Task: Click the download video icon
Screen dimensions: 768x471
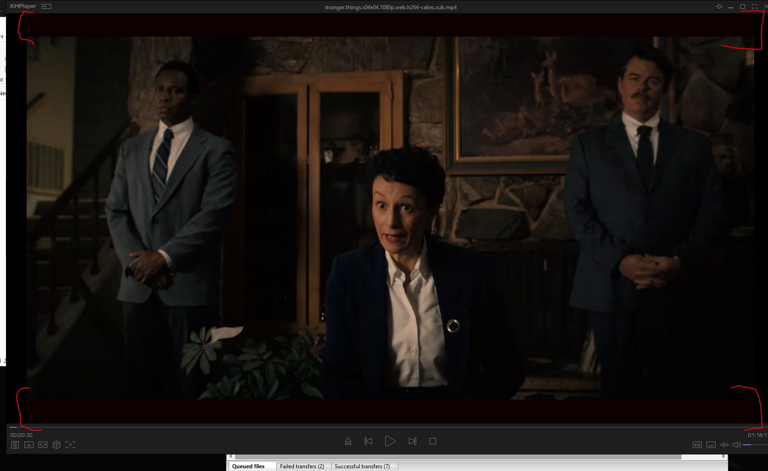Action: click(29, 445)
